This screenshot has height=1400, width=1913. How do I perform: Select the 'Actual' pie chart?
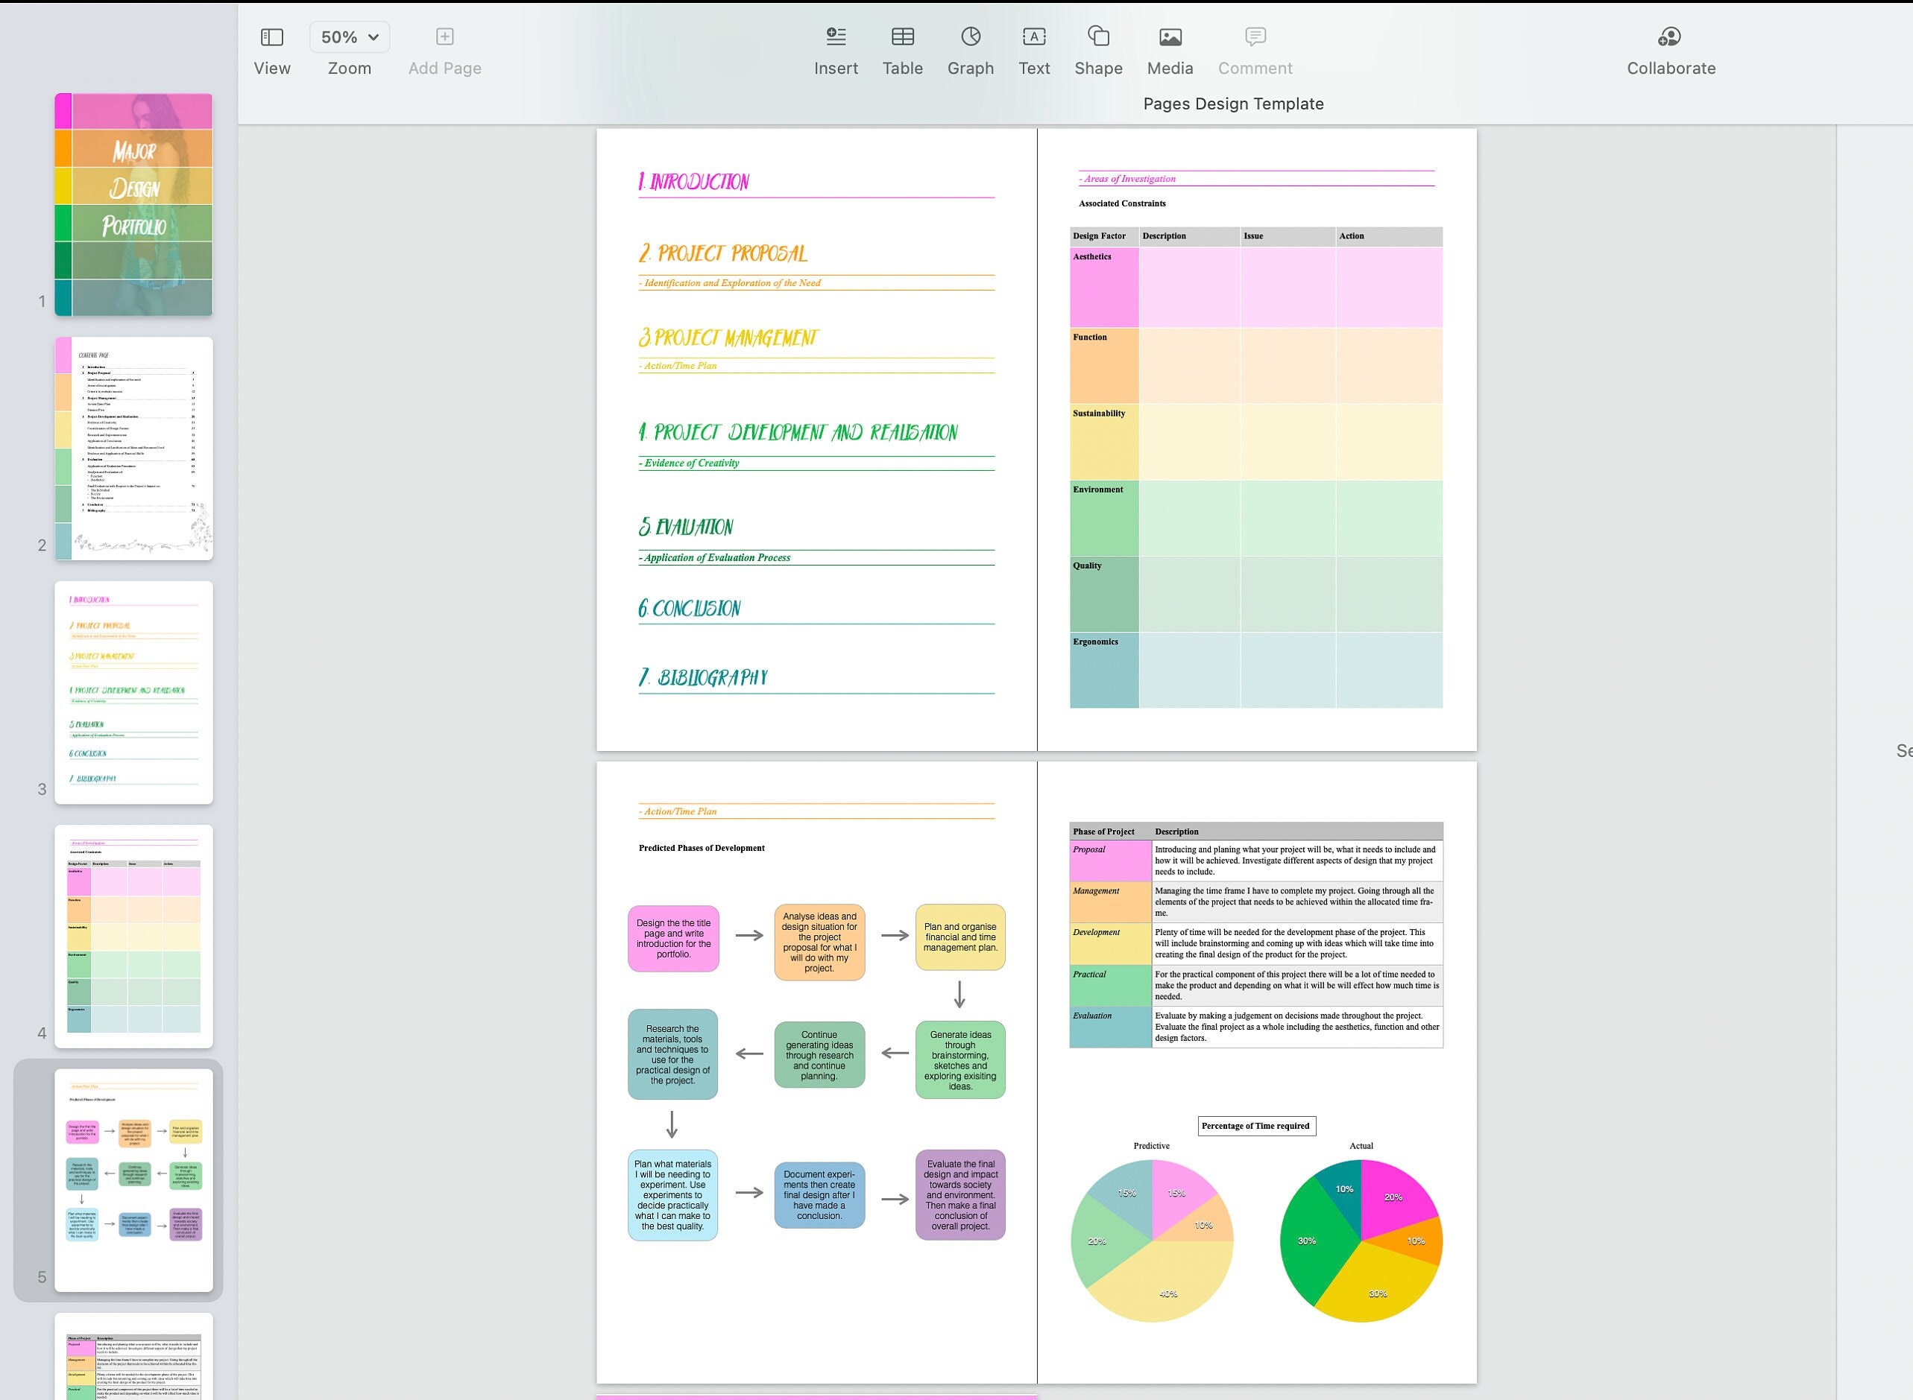1361,1240
